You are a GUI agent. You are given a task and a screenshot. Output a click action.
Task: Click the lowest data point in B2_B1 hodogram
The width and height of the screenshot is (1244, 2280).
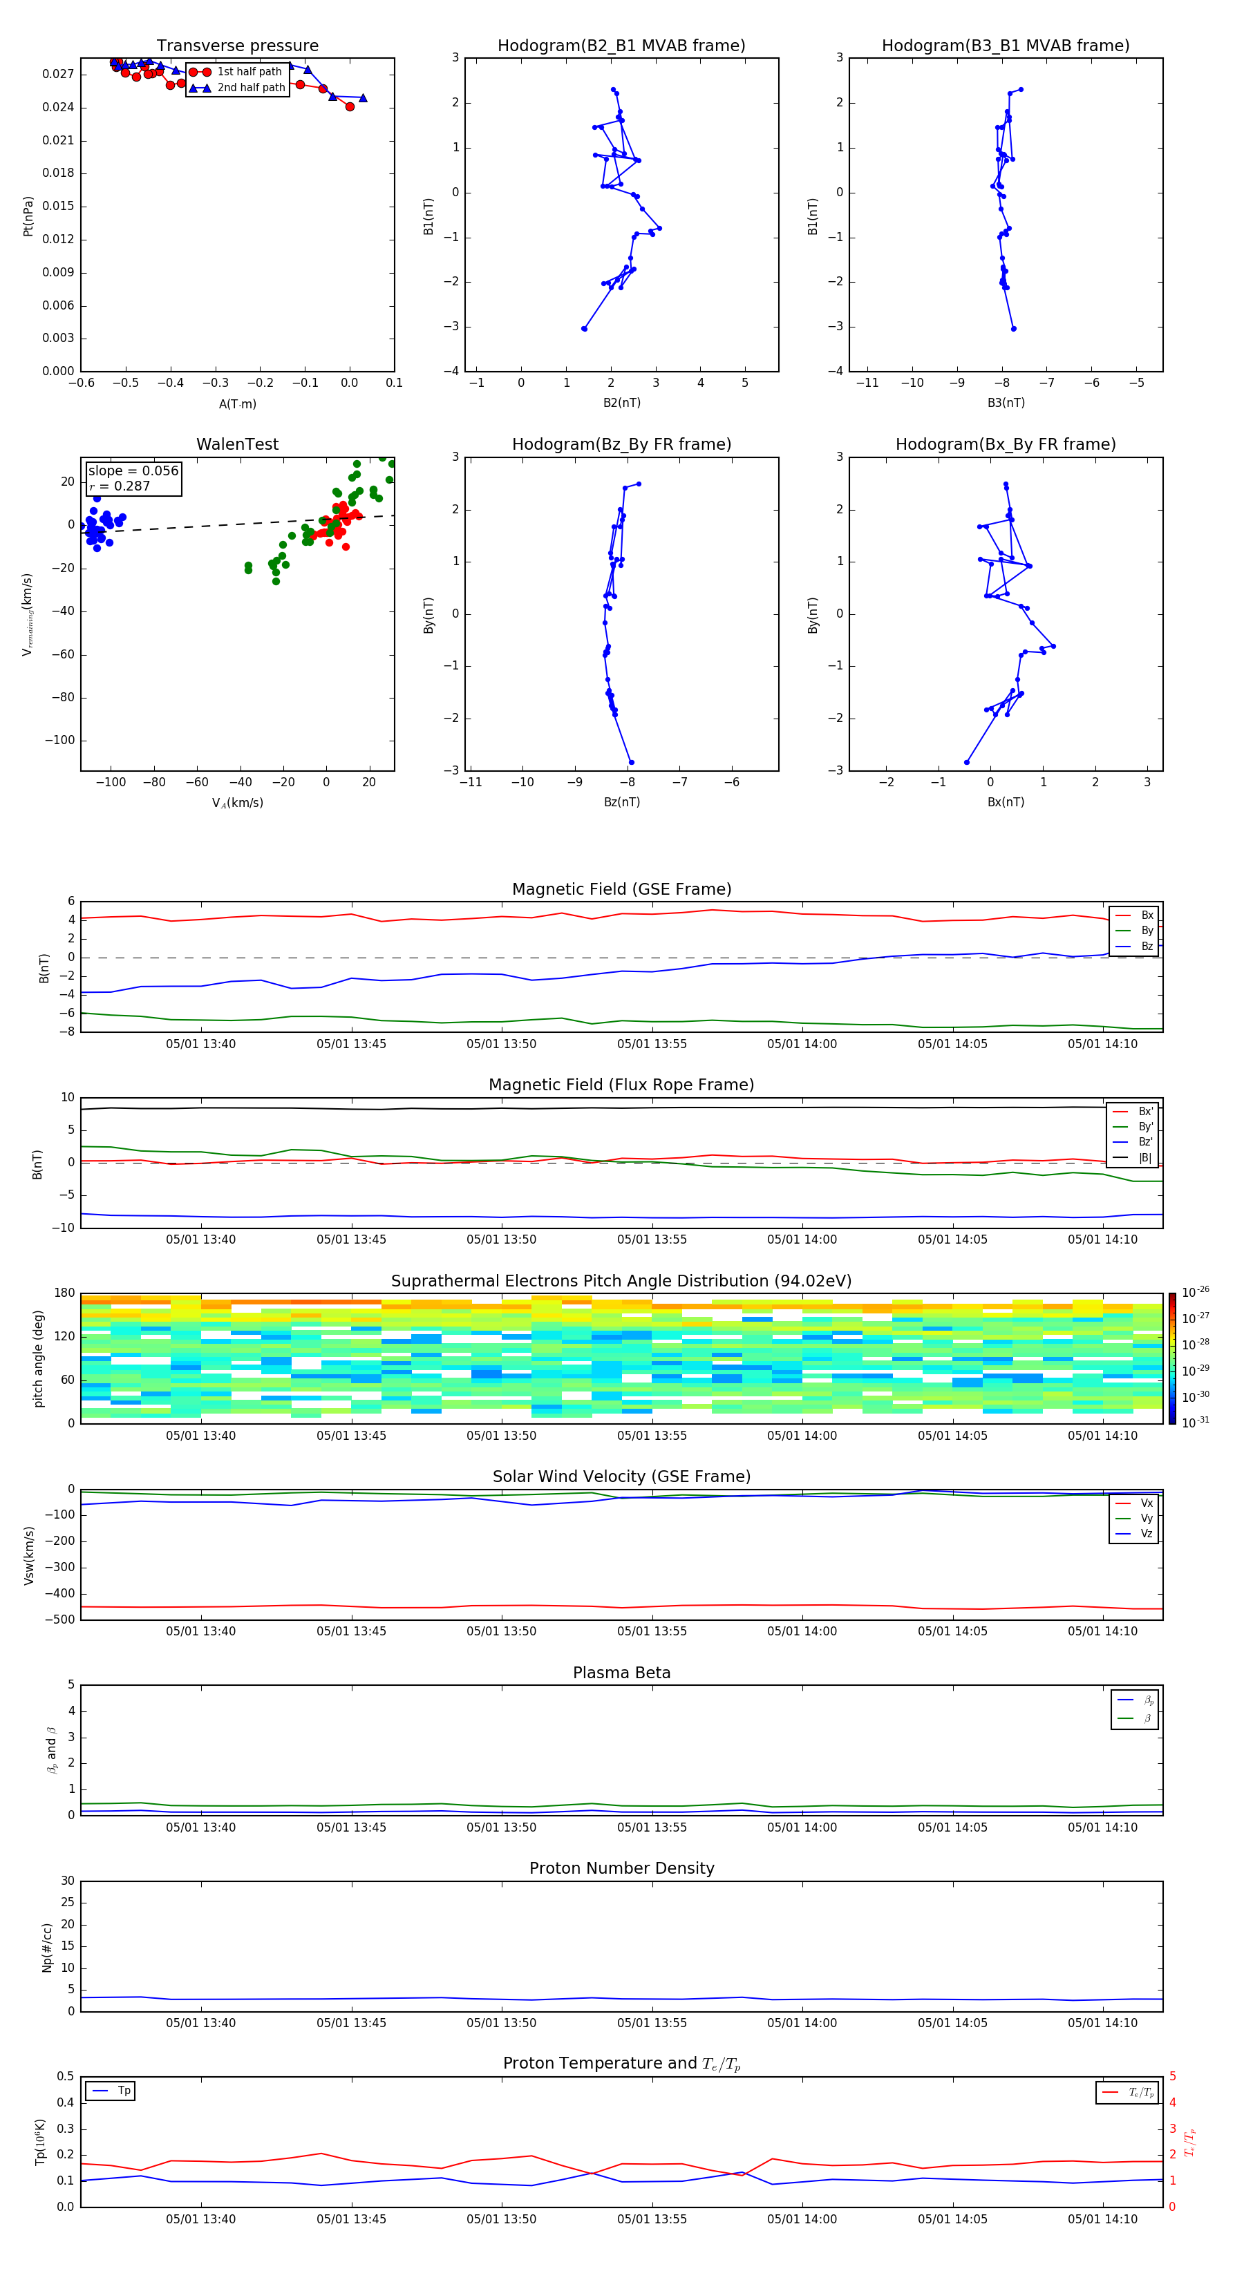(585, 328)
